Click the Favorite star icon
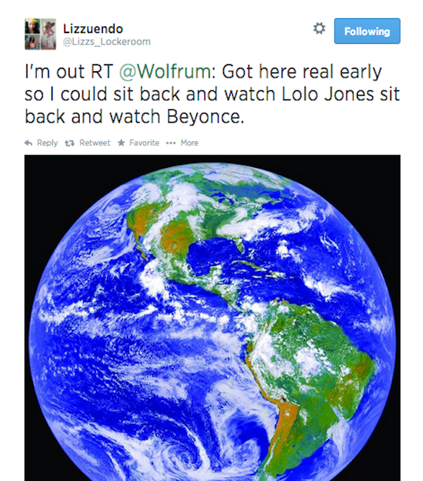 point(121,143)
